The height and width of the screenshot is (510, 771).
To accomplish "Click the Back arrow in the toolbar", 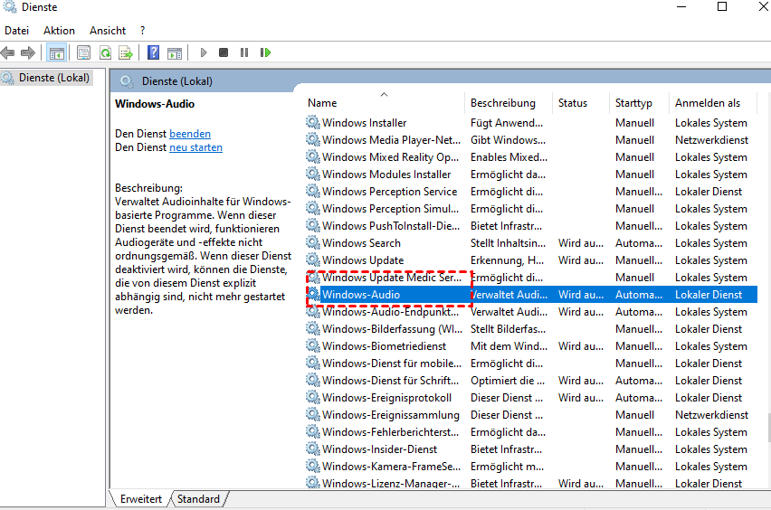I will [x=9, y=53].
